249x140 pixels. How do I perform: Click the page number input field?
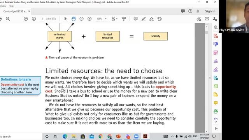point(42,19)
